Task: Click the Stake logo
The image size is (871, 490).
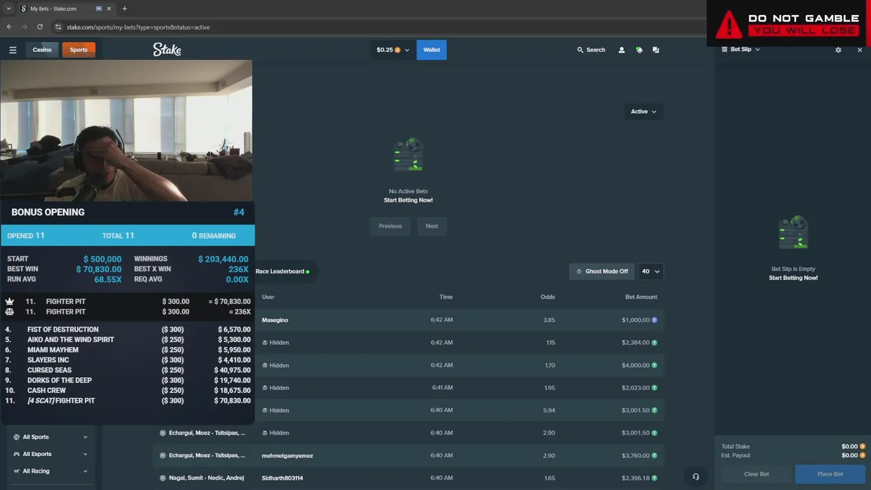Action: [x=167, y=50]
